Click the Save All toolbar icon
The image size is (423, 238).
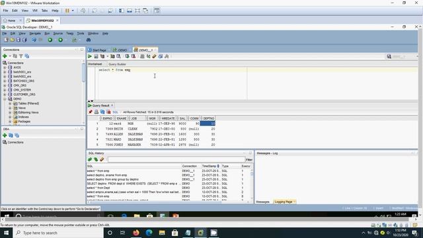pos(24,40)
